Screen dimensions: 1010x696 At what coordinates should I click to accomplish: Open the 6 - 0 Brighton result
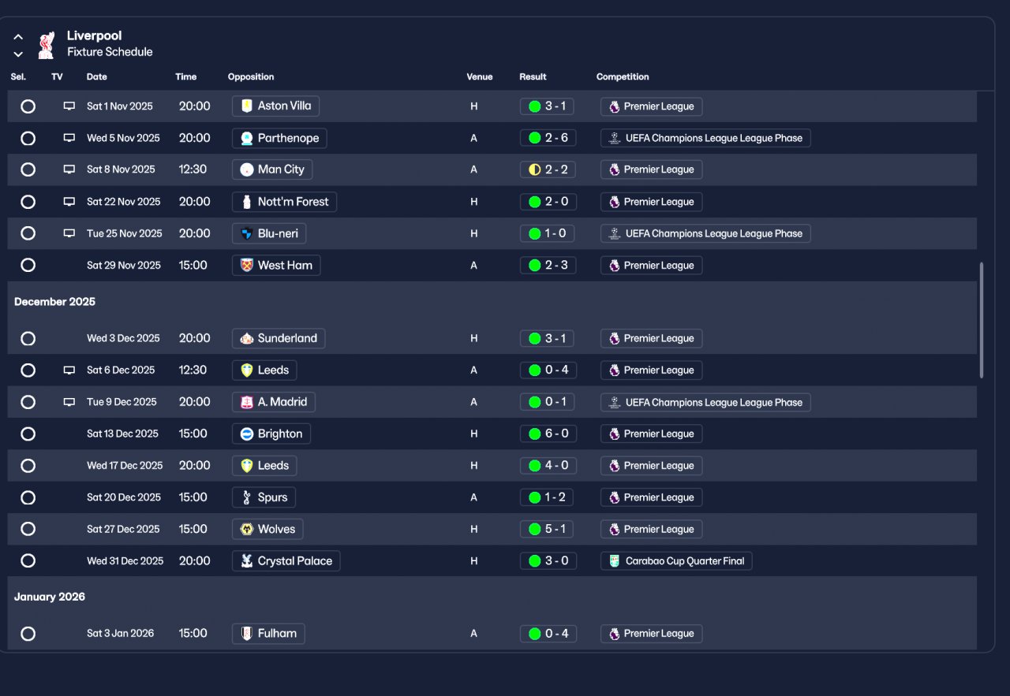pos(548,434)
